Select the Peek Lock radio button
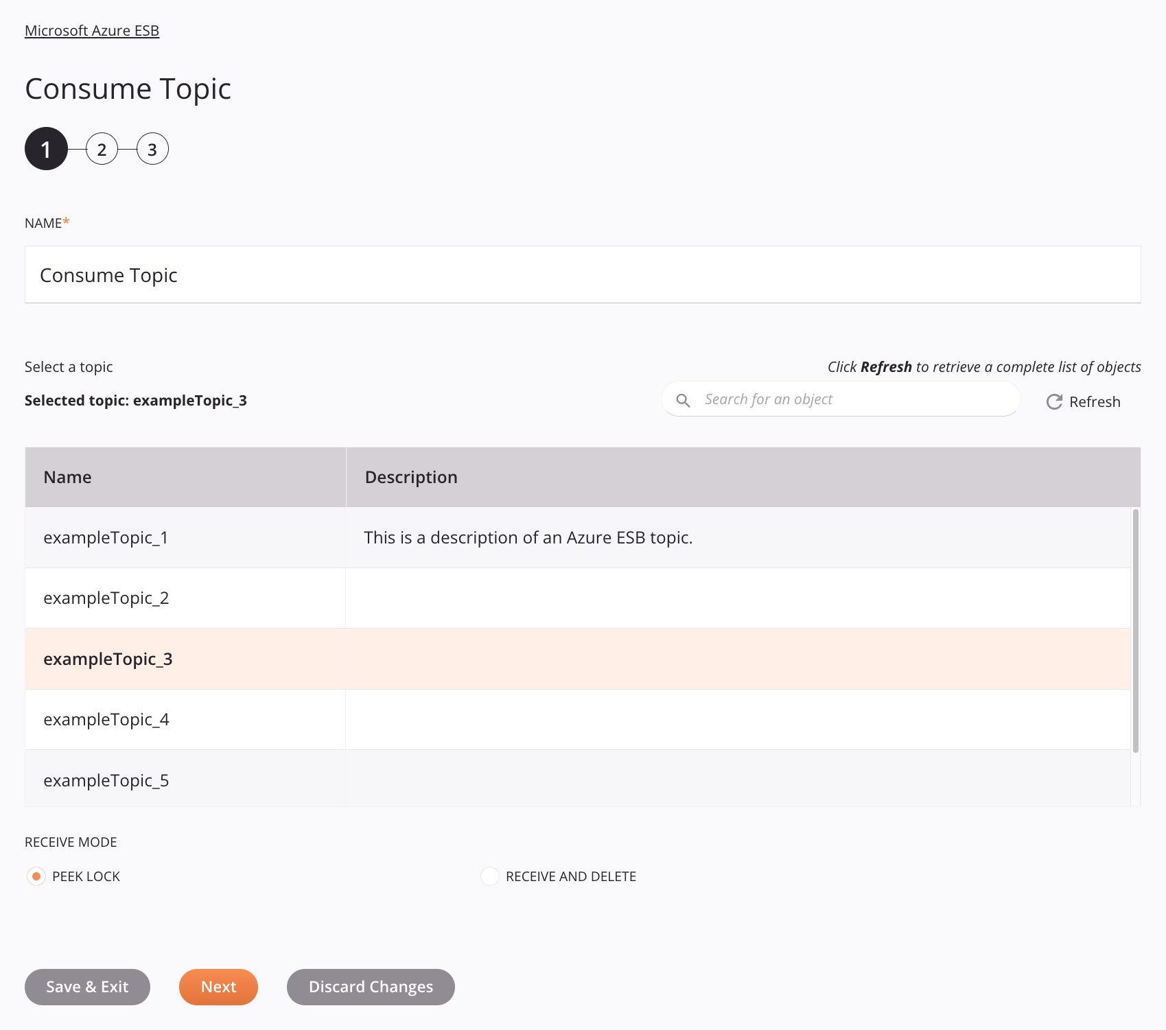This screenshot has height=1030, width=1166. [x=36, y=876]
